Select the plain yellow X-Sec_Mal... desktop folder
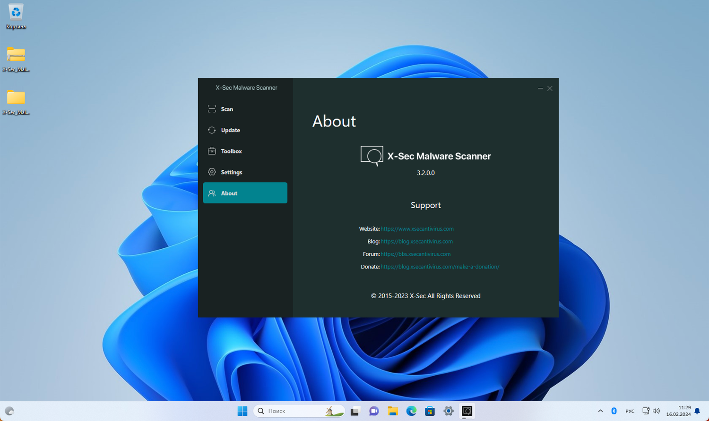 (16, 102)
